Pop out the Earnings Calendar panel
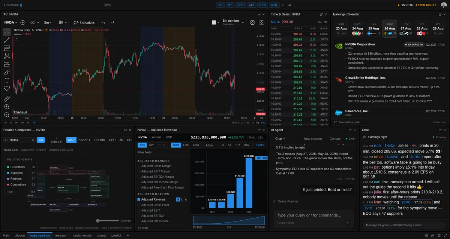Image resolution: width=450 pixels, height=239 pixels. [440, 14]
